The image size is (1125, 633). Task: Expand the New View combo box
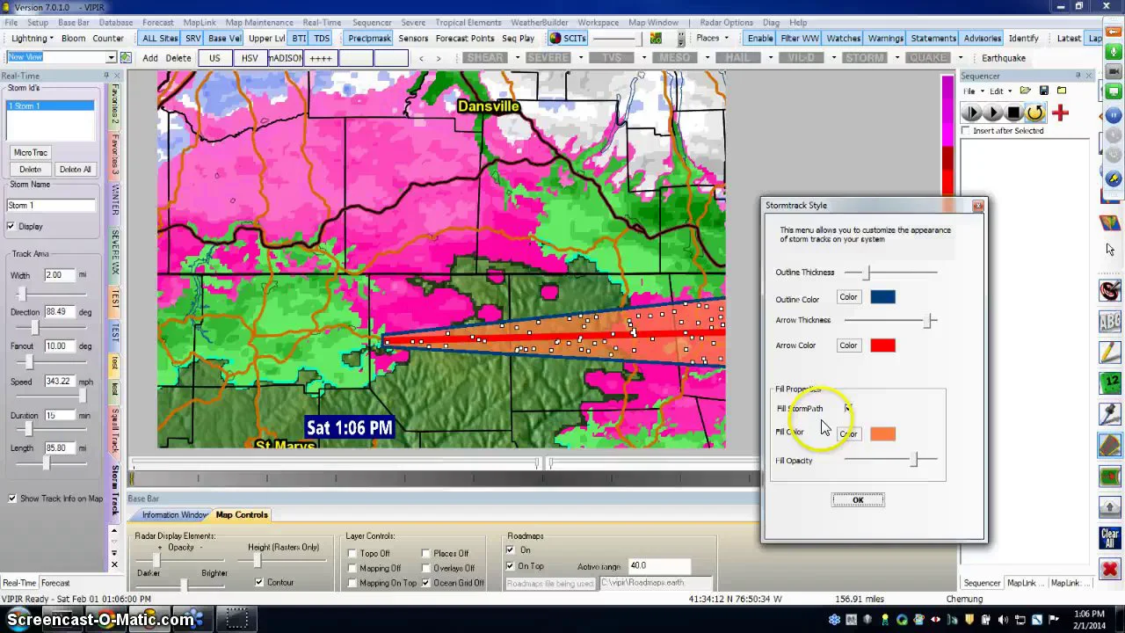coord(111,58)
